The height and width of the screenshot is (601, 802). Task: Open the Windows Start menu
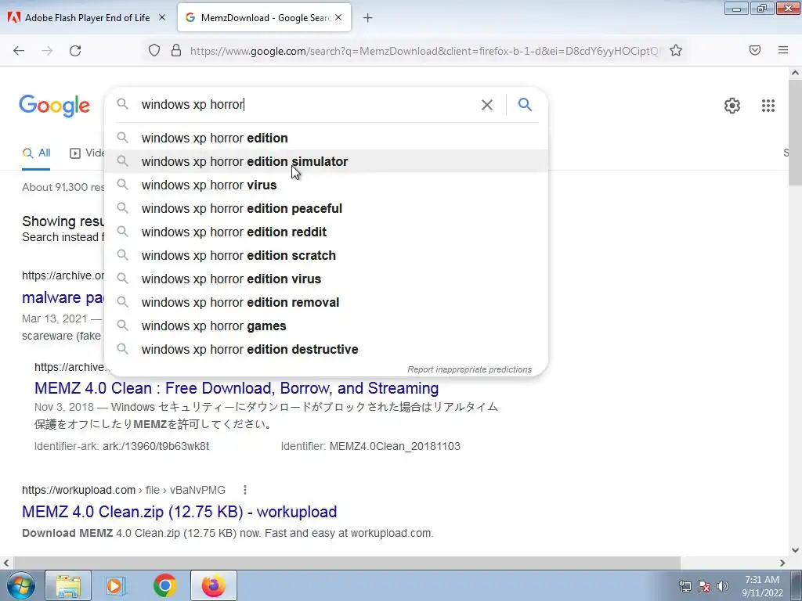click(x=21, y=585)
